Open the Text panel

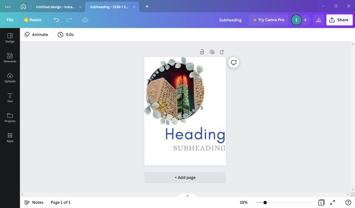(x=10, y=98)
